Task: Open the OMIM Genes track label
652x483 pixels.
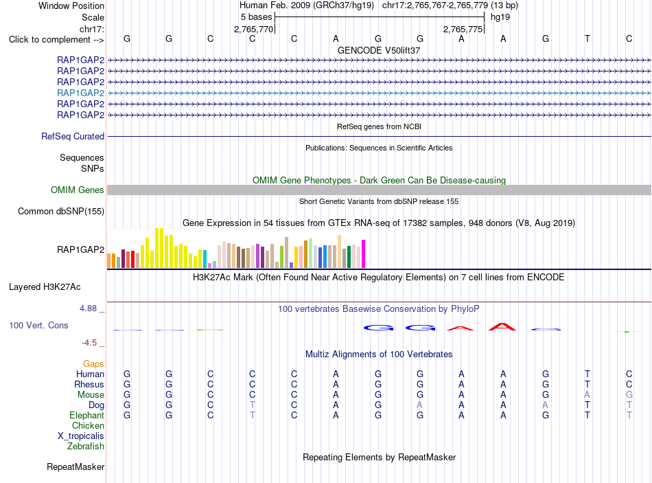Action: point(78,190)
